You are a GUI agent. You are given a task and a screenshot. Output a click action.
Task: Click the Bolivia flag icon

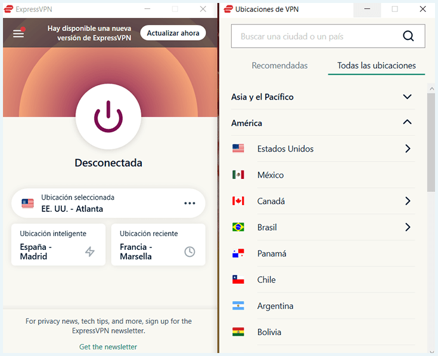coord(238,332)
